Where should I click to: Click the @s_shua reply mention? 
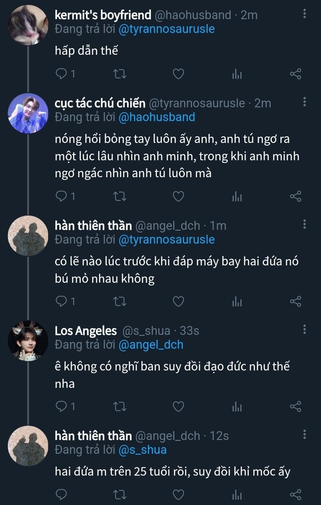click(142, 450)
